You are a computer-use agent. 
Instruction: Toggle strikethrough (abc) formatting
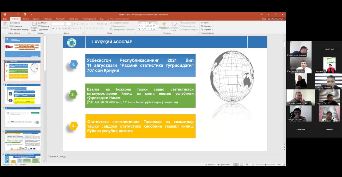tap(67, 28)
